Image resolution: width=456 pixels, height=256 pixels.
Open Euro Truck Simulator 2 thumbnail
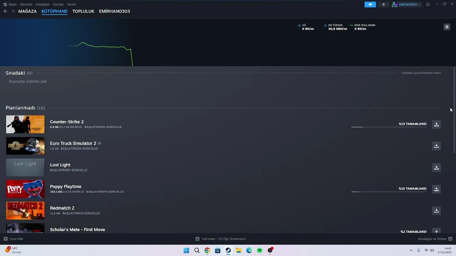[x=25, y=146]
